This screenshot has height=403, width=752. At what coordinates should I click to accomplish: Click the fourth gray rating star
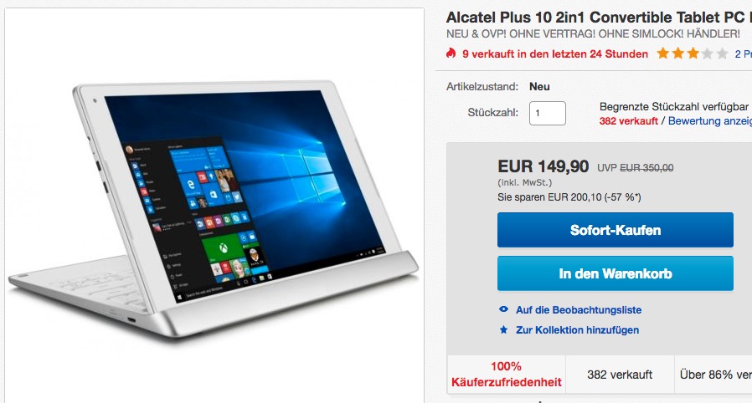[x=708, y=54]
